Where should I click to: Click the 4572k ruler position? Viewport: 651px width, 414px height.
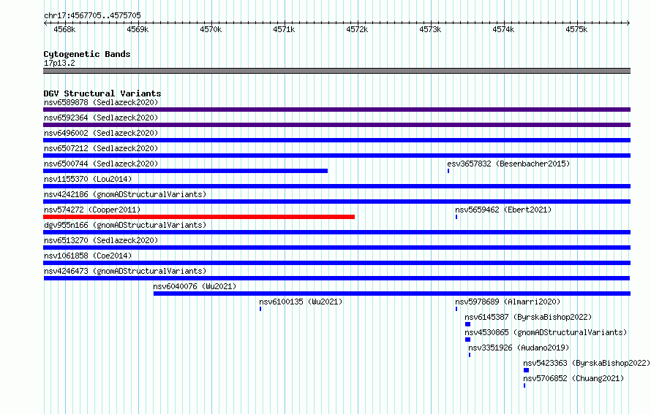(357, 29)
